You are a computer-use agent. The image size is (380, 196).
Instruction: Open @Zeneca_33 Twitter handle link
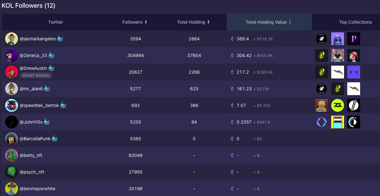click(33, 55)
